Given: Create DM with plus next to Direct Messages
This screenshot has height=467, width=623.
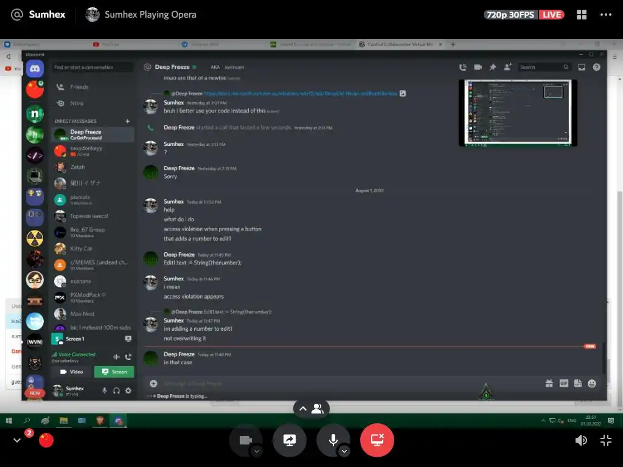Looking at the screenshot, I should click(x=128, y=121).
